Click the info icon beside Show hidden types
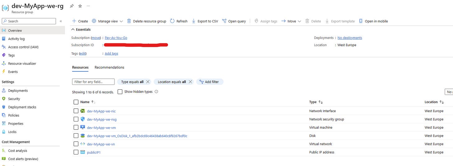Screen dimensions: 453x166 [x=156, y=92]
